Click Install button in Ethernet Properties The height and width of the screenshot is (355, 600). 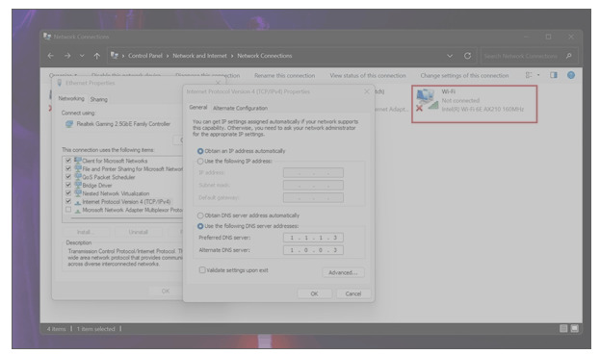pyautogui.click(x=86, y=232)
